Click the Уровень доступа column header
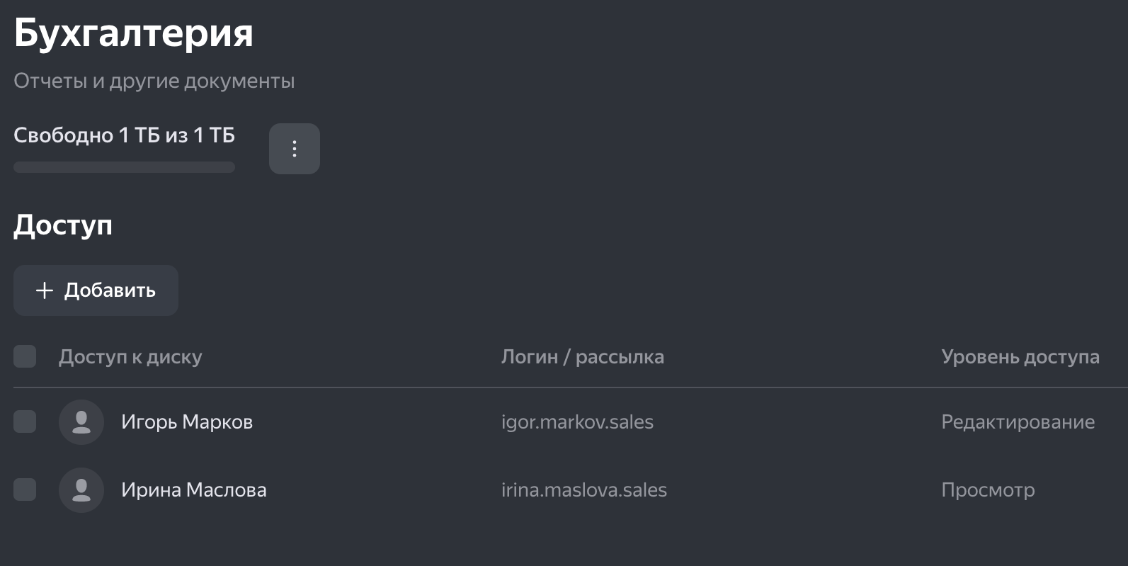The image size is (1128, 566). click(x=1020, y=357)
